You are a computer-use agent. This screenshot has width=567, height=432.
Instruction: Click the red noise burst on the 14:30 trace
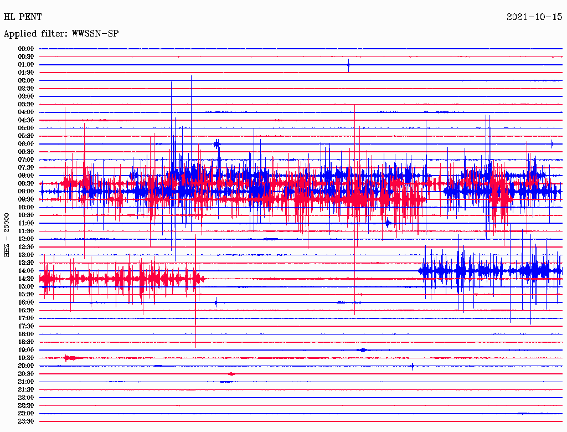coord(122,279)
